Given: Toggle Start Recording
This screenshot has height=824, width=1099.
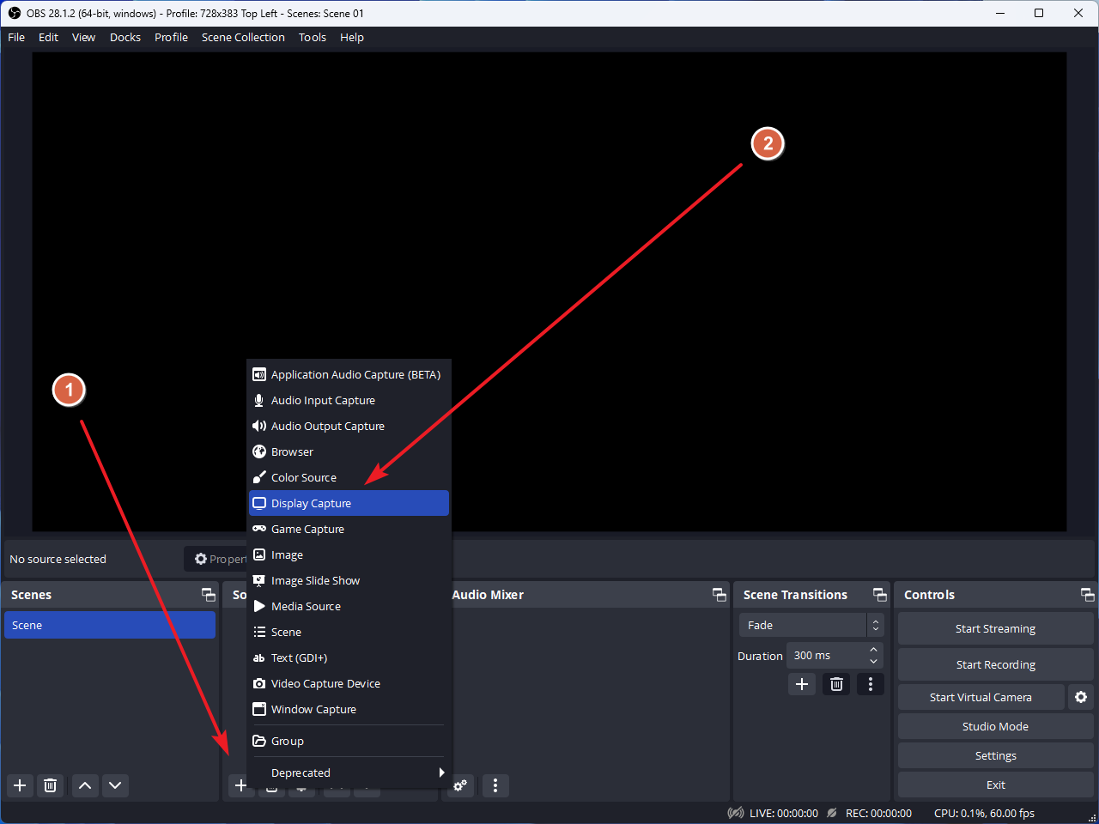Looking at the screenshot, I should [995, 664].
